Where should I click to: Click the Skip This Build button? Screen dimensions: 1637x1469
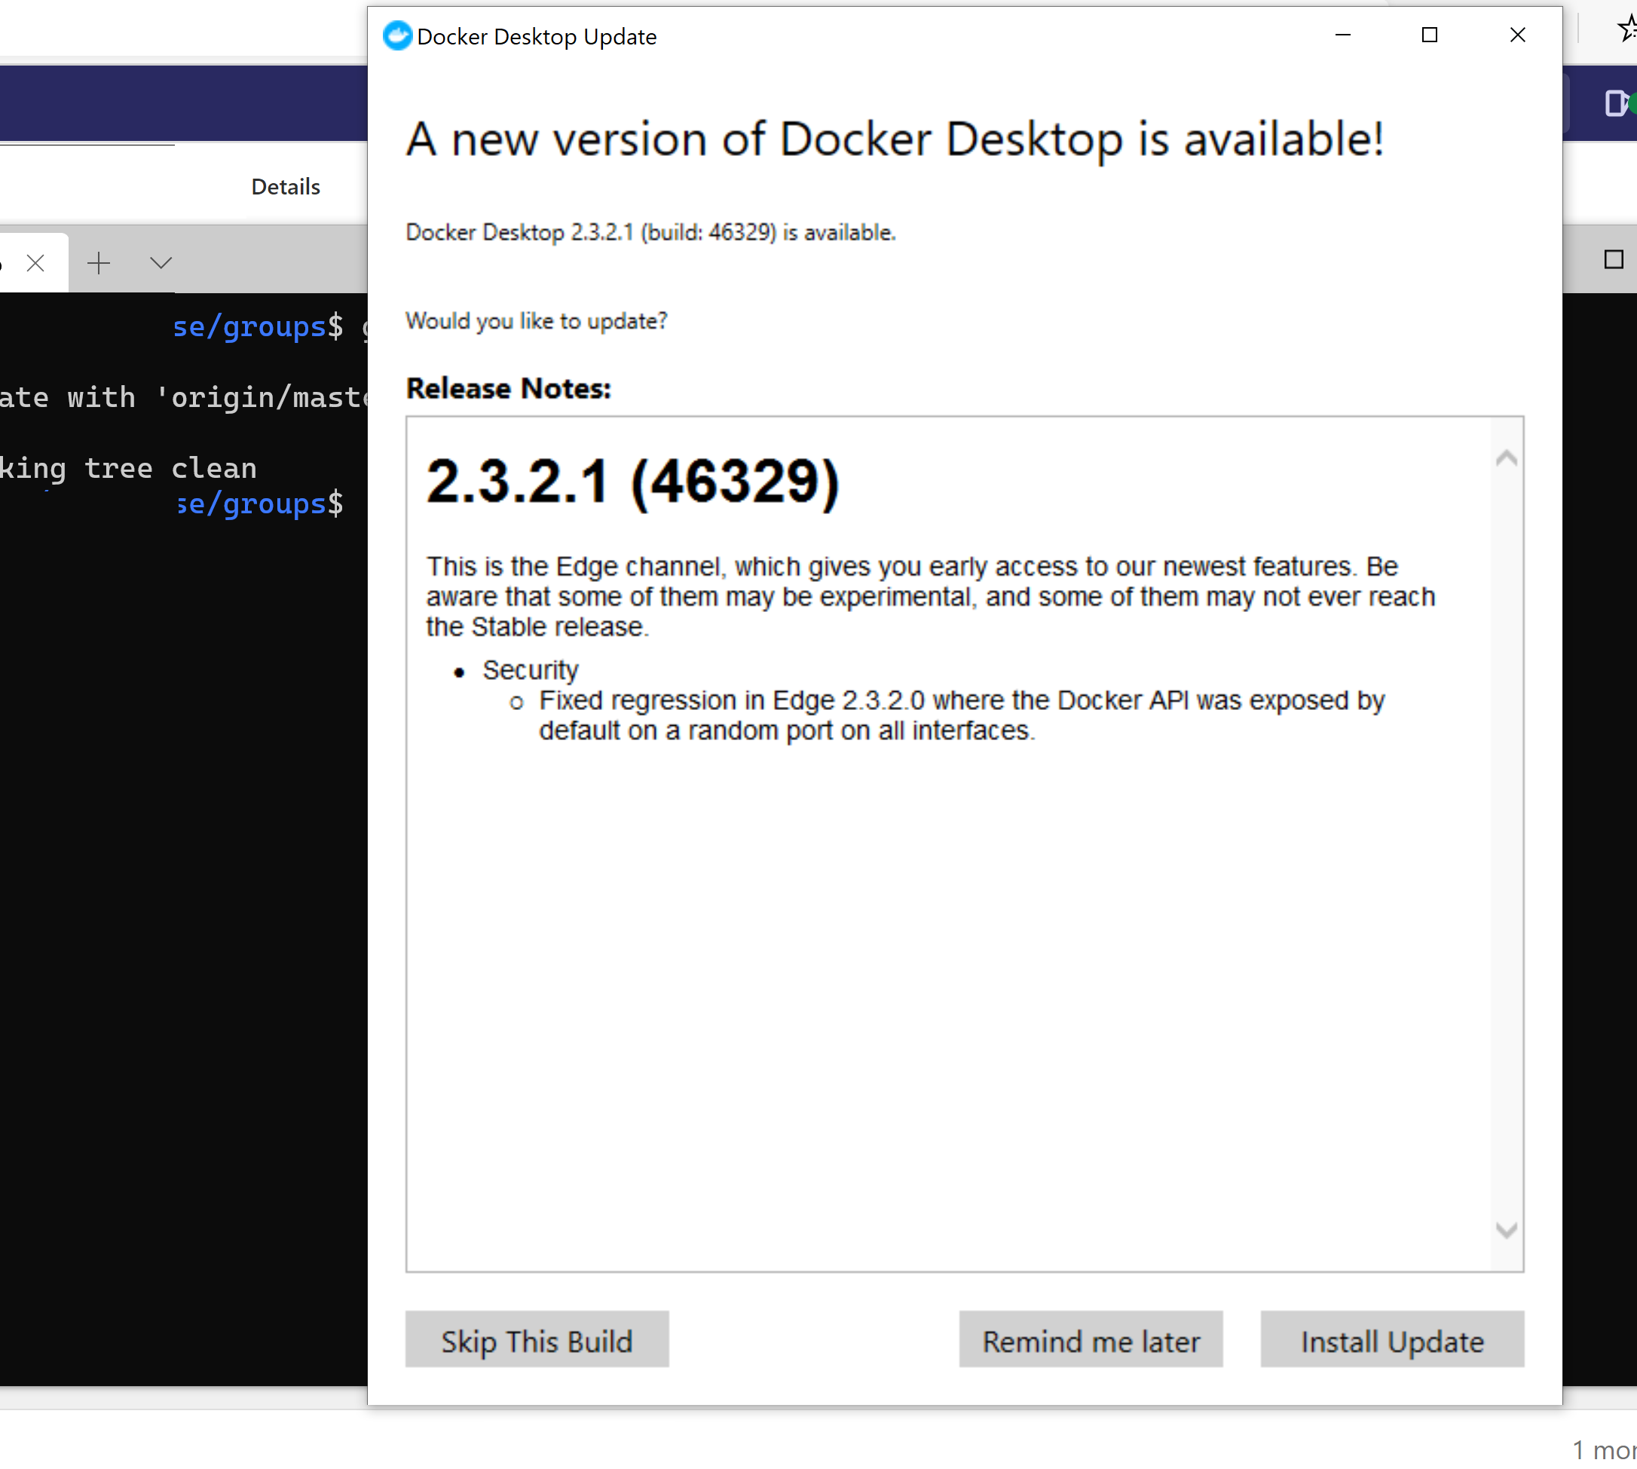click(537, 1339)
